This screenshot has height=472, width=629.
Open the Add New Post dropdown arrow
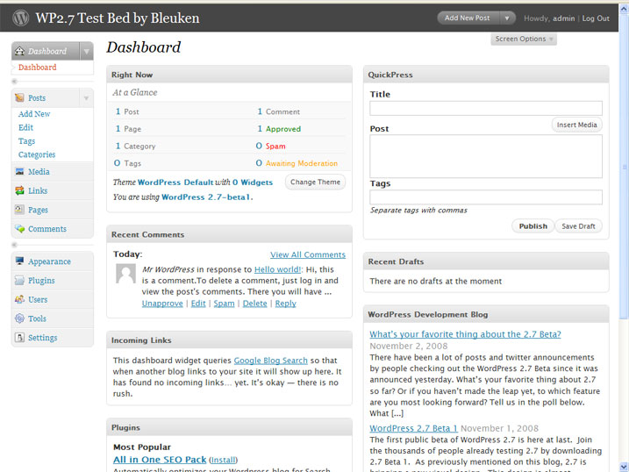click(x=507, y=18)
